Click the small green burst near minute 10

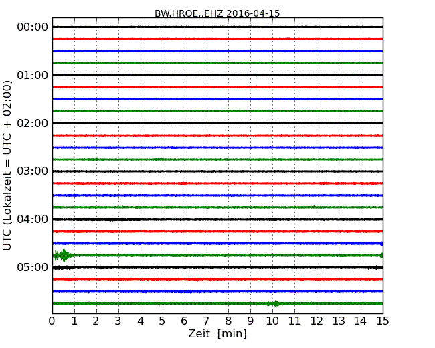pyautogui.click(x=276, y=303)
